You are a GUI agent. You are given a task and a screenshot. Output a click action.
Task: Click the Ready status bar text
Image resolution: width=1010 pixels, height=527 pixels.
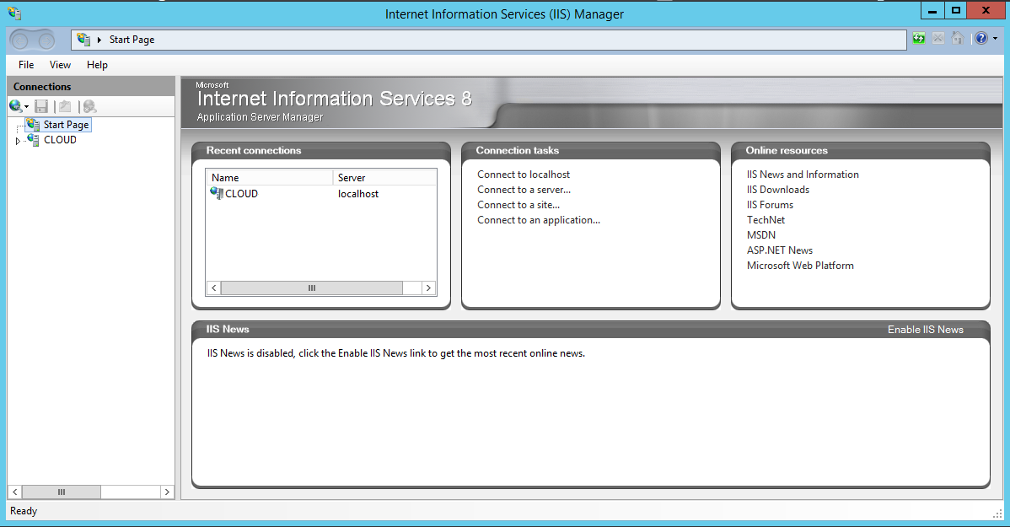pyautogui.click(x=24, y=511)
